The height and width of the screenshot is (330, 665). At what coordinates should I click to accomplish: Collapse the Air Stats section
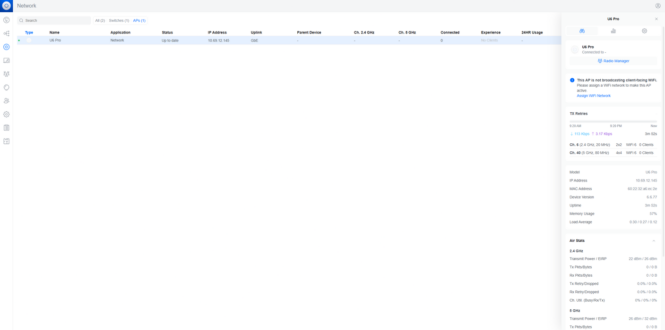[654, 241]
